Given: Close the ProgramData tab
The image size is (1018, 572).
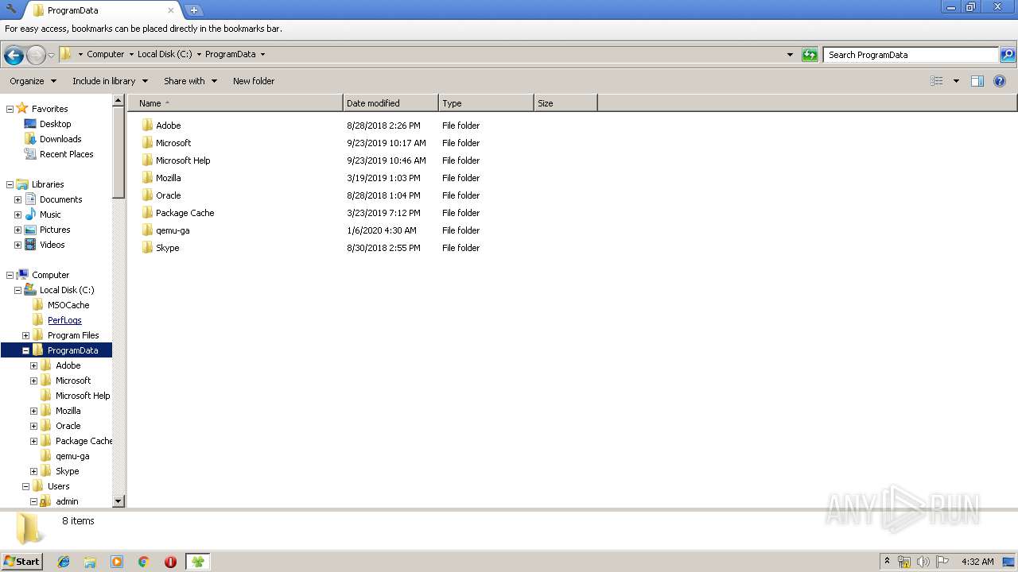Looking at the screenshot, I should (x=170, y=10).
